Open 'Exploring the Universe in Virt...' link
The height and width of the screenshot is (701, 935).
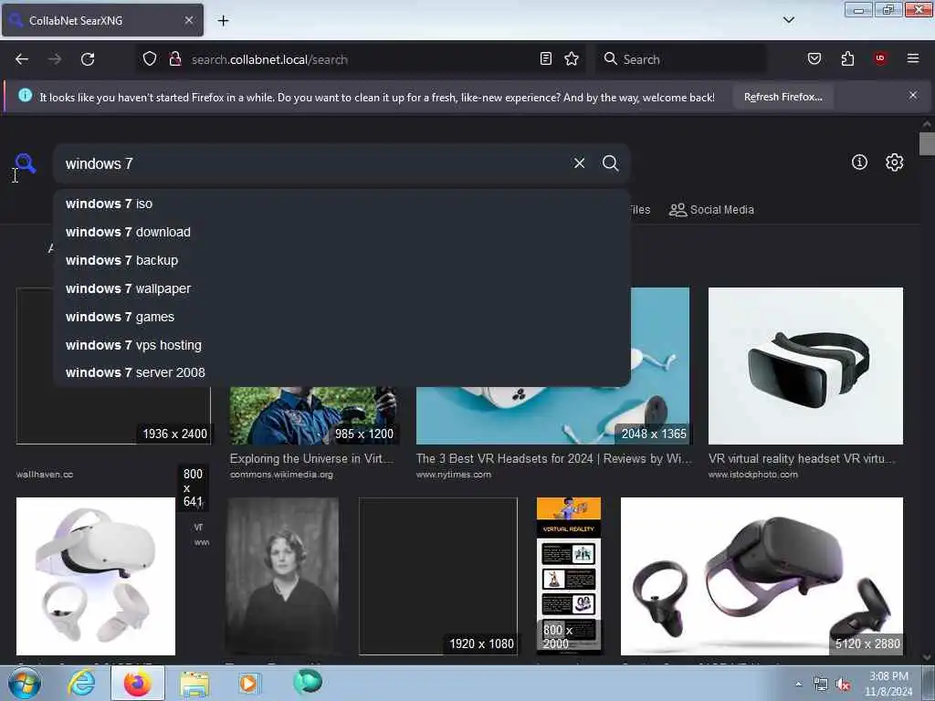(x=312, y=458)
